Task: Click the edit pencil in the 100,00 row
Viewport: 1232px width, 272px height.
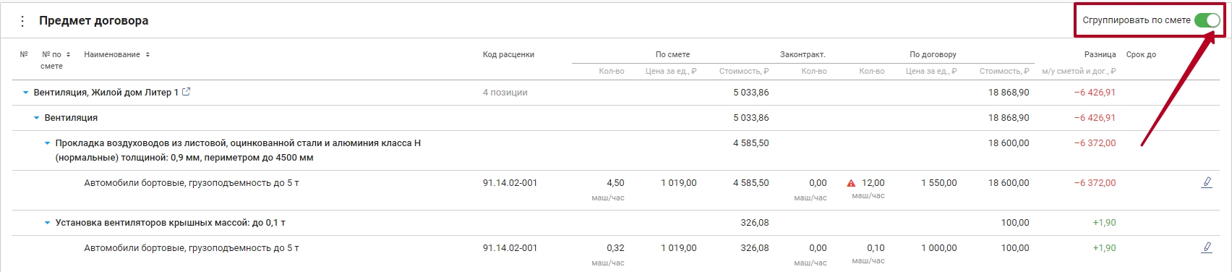Action: [x=1206, y=247]
